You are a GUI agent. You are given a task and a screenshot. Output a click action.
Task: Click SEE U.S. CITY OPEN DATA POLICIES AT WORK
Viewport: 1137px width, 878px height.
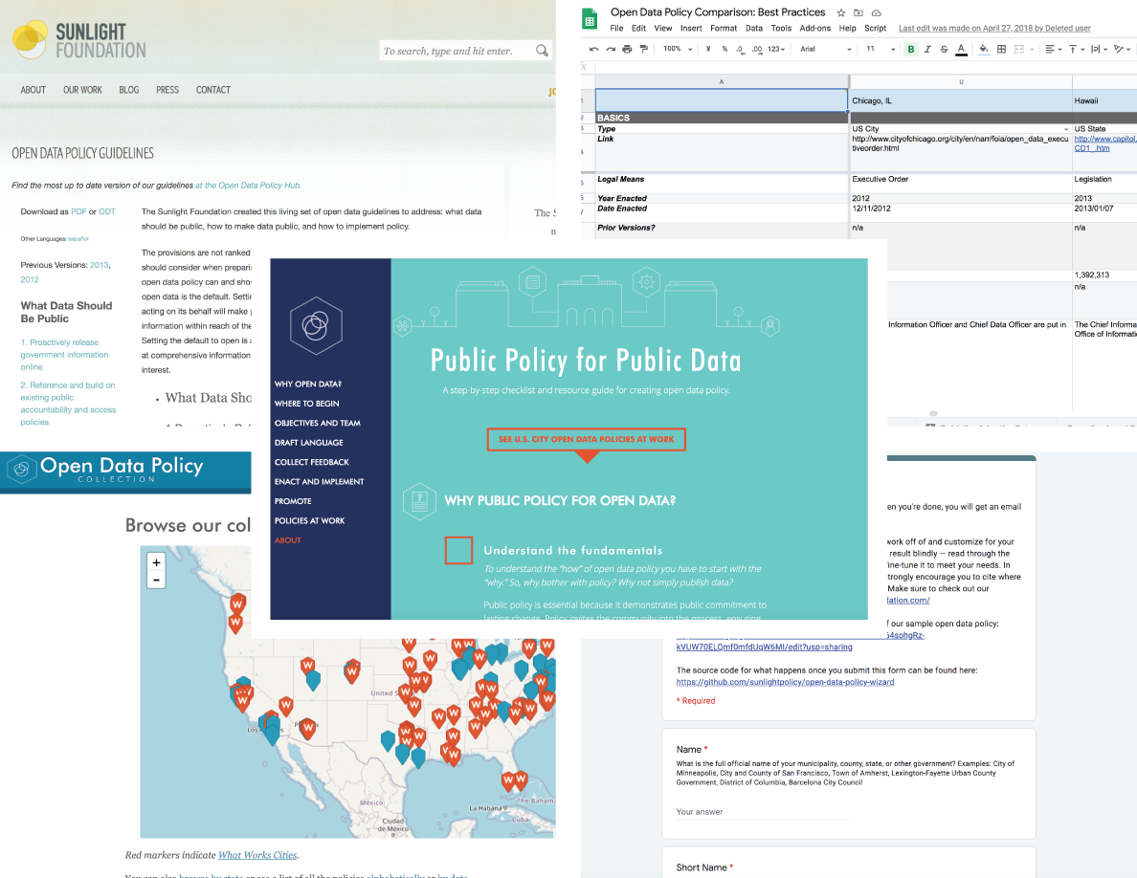coord(586,439)
